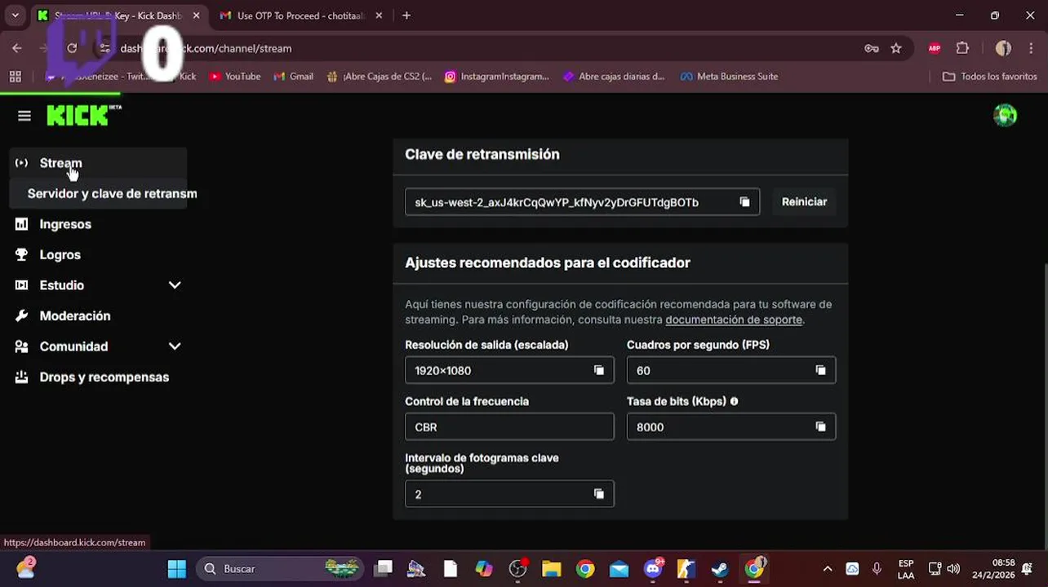
Task: Open the Stream section in the sidebar
Action: pyautogui.click(x=98, y=163)
